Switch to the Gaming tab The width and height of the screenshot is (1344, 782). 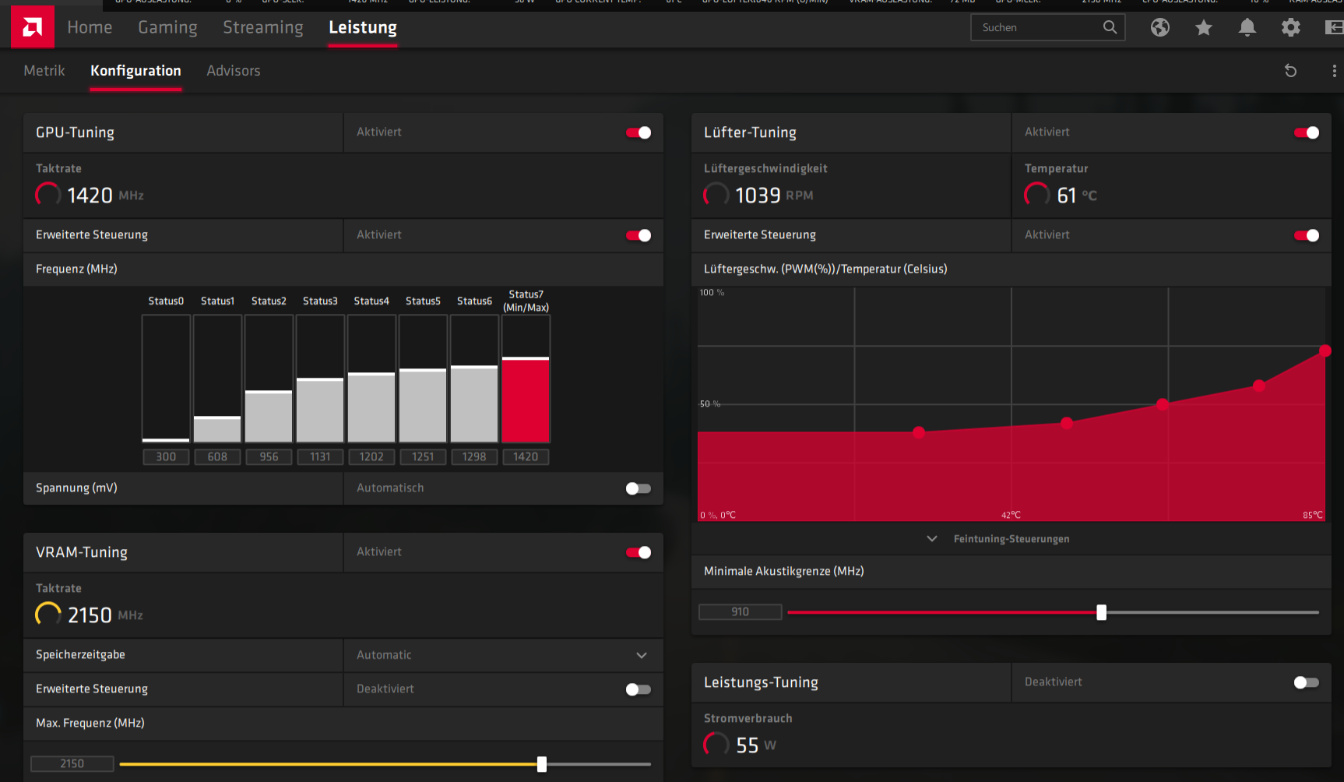[x=167, y=27]
